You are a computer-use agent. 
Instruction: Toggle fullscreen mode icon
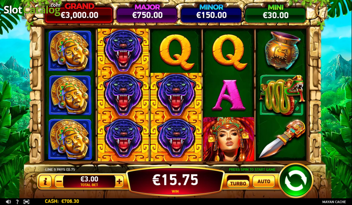click(x=26, y=202)
